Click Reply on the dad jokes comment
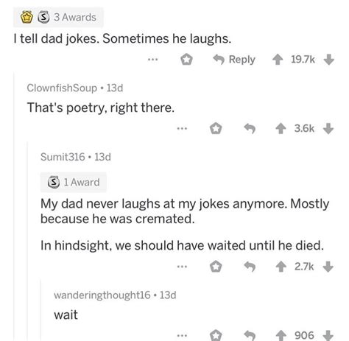The width and height of the screenshot is (349, 341). pyautogui.click(x=234, y=60)
